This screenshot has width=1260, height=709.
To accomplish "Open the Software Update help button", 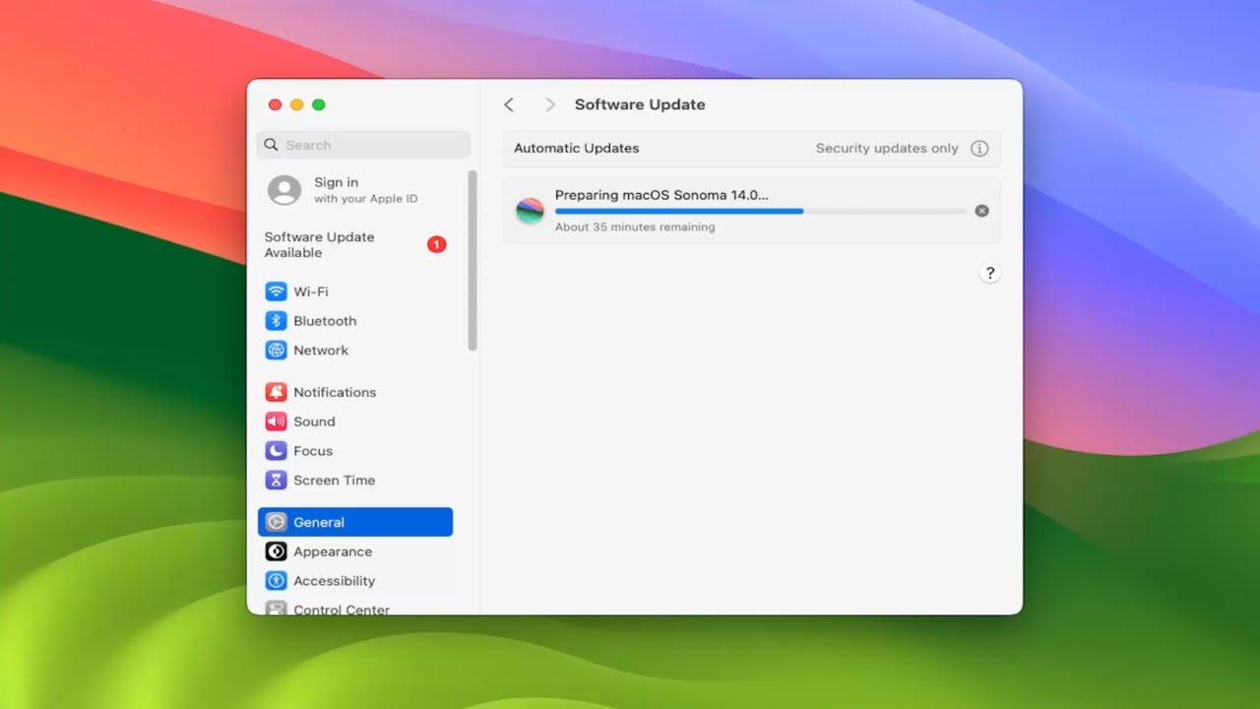I will pos(990,273).
